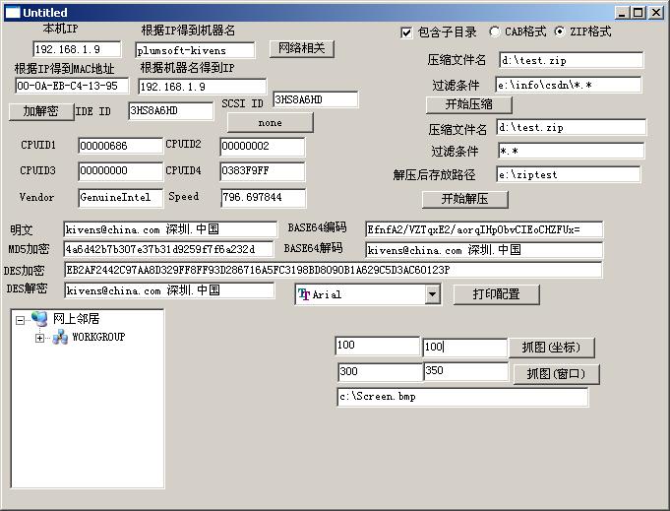Image resolution: width=670 pixels, height=511 pixels.
Task: Click the 抓图(坐标) button
Action: pyautogui.click(x=551, y=348)
